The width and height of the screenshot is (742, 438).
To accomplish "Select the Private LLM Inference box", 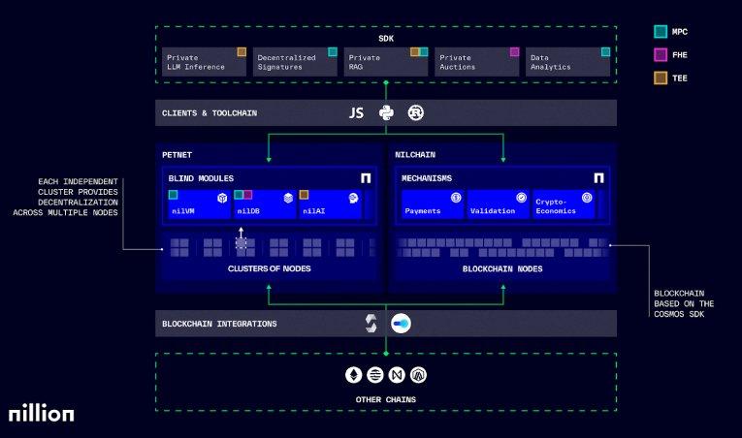I will click(205, 62).
